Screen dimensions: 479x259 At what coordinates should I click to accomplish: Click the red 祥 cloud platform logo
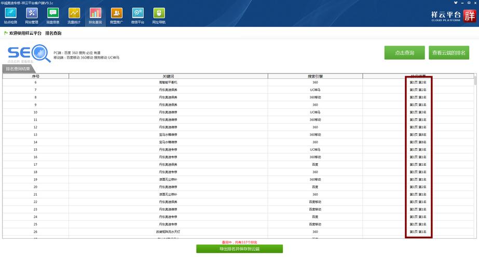tap(470, 16)
